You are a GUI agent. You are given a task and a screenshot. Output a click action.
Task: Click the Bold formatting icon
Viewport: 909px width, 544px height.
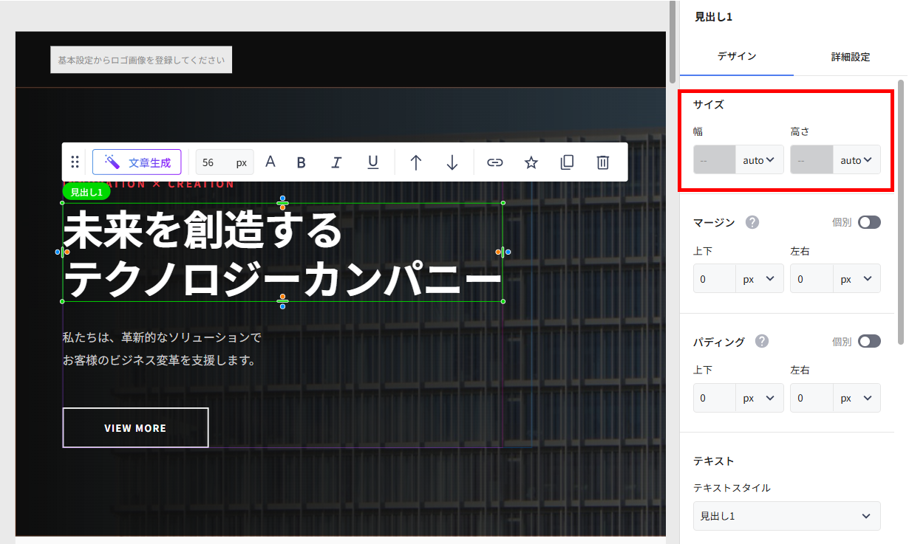(x=301, y=162)
